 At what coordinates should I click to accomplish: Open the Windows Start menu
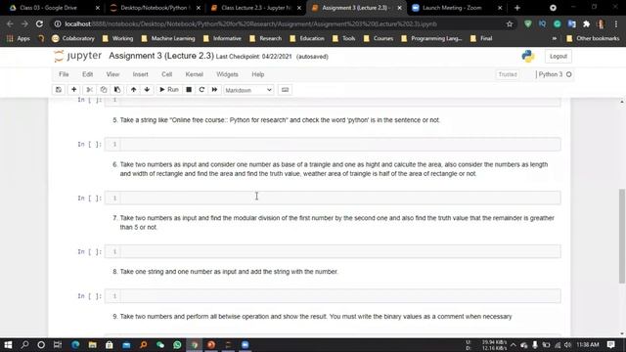click(x=8, y=345)
